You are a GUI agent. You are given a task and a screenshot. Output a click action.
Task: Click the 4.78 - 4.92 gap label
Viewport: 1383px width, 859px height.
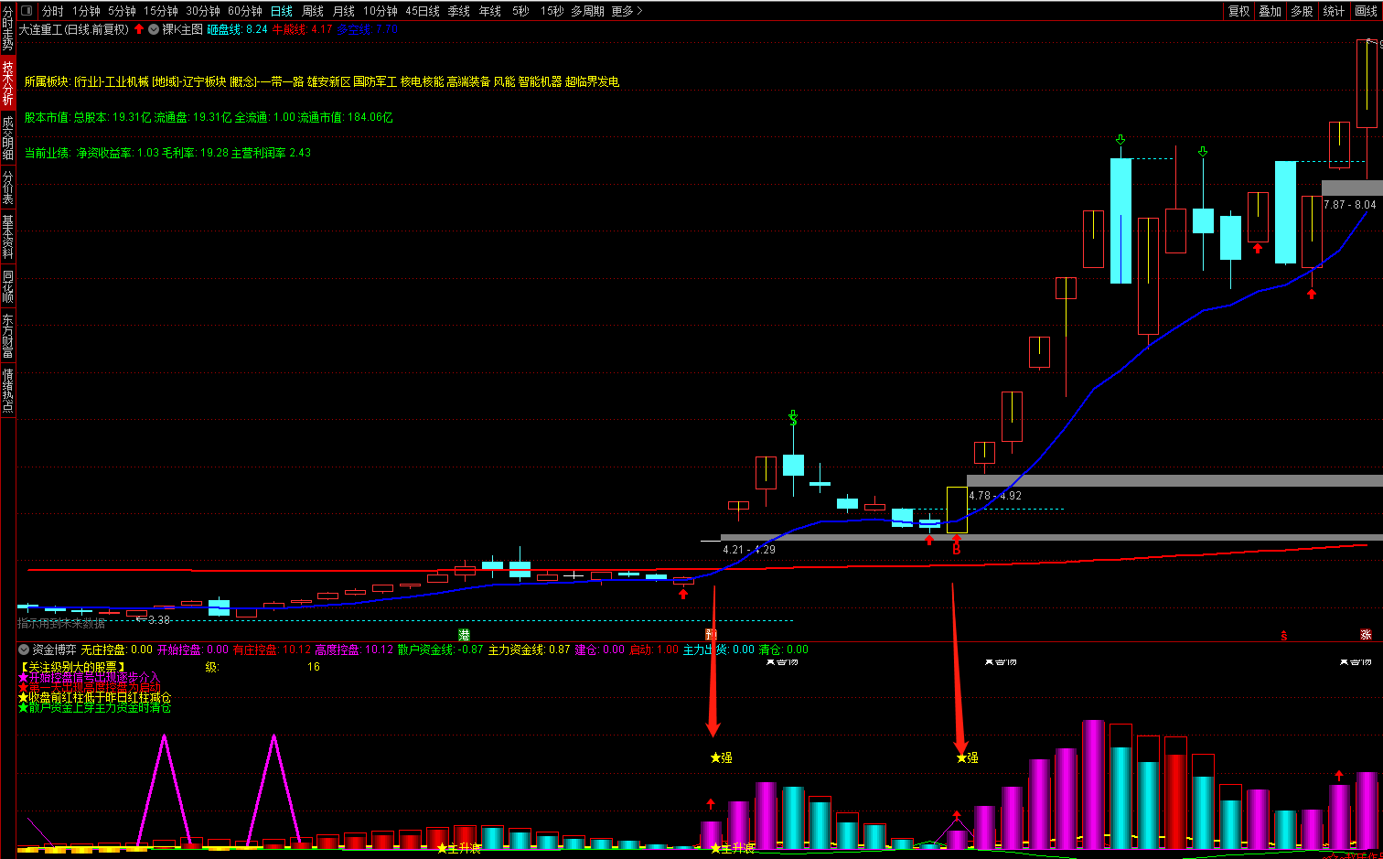[x=995, y=496]
